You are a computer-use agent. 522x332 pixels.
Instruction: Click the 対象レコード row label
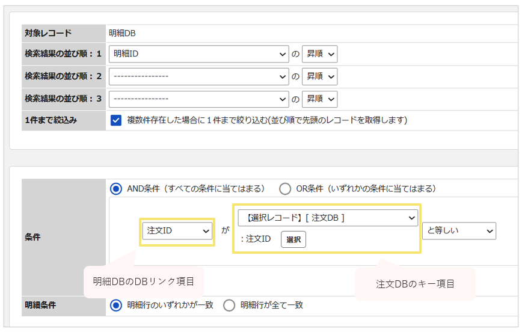48,33
